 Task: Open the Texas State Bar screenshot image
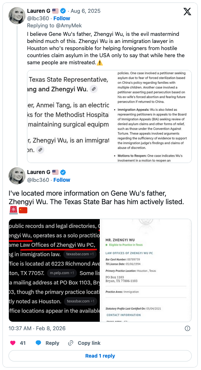(x=100, y=270)
